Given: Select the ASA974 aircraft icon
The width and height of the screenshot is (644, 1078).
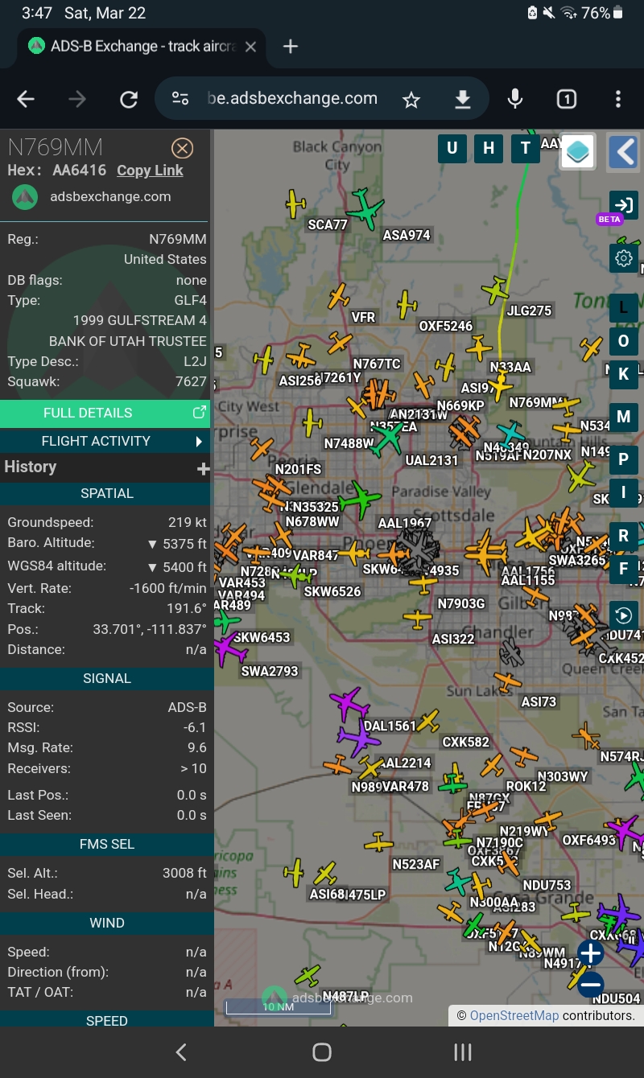Looking at the screenshot, I should [365, 209].
